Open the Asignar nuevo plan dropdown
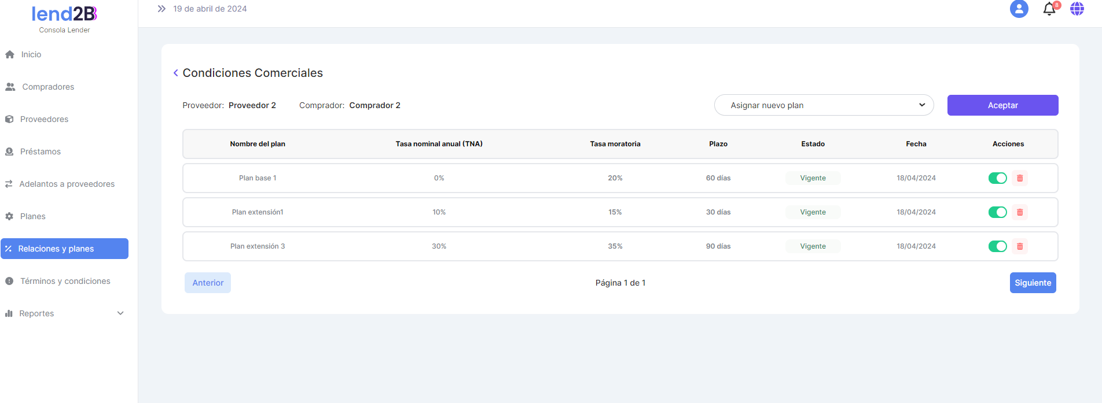This screenshot has height=403, width=1102. (x=824, y=105)
